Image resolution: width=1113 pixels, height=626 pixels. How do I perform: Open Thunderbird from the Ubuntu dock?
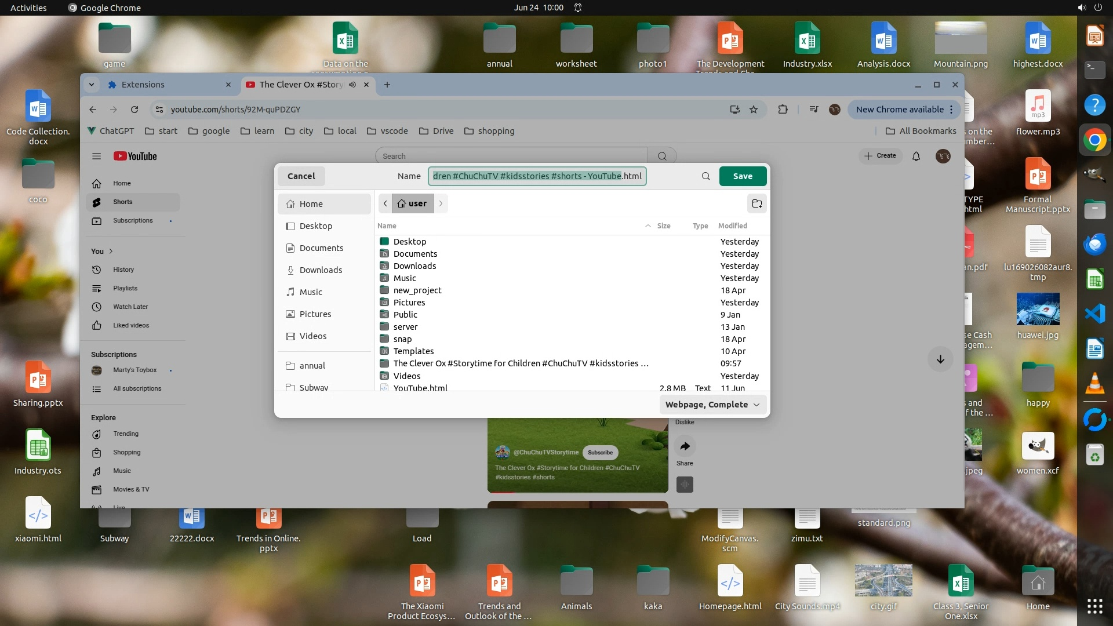point(1094,245)
